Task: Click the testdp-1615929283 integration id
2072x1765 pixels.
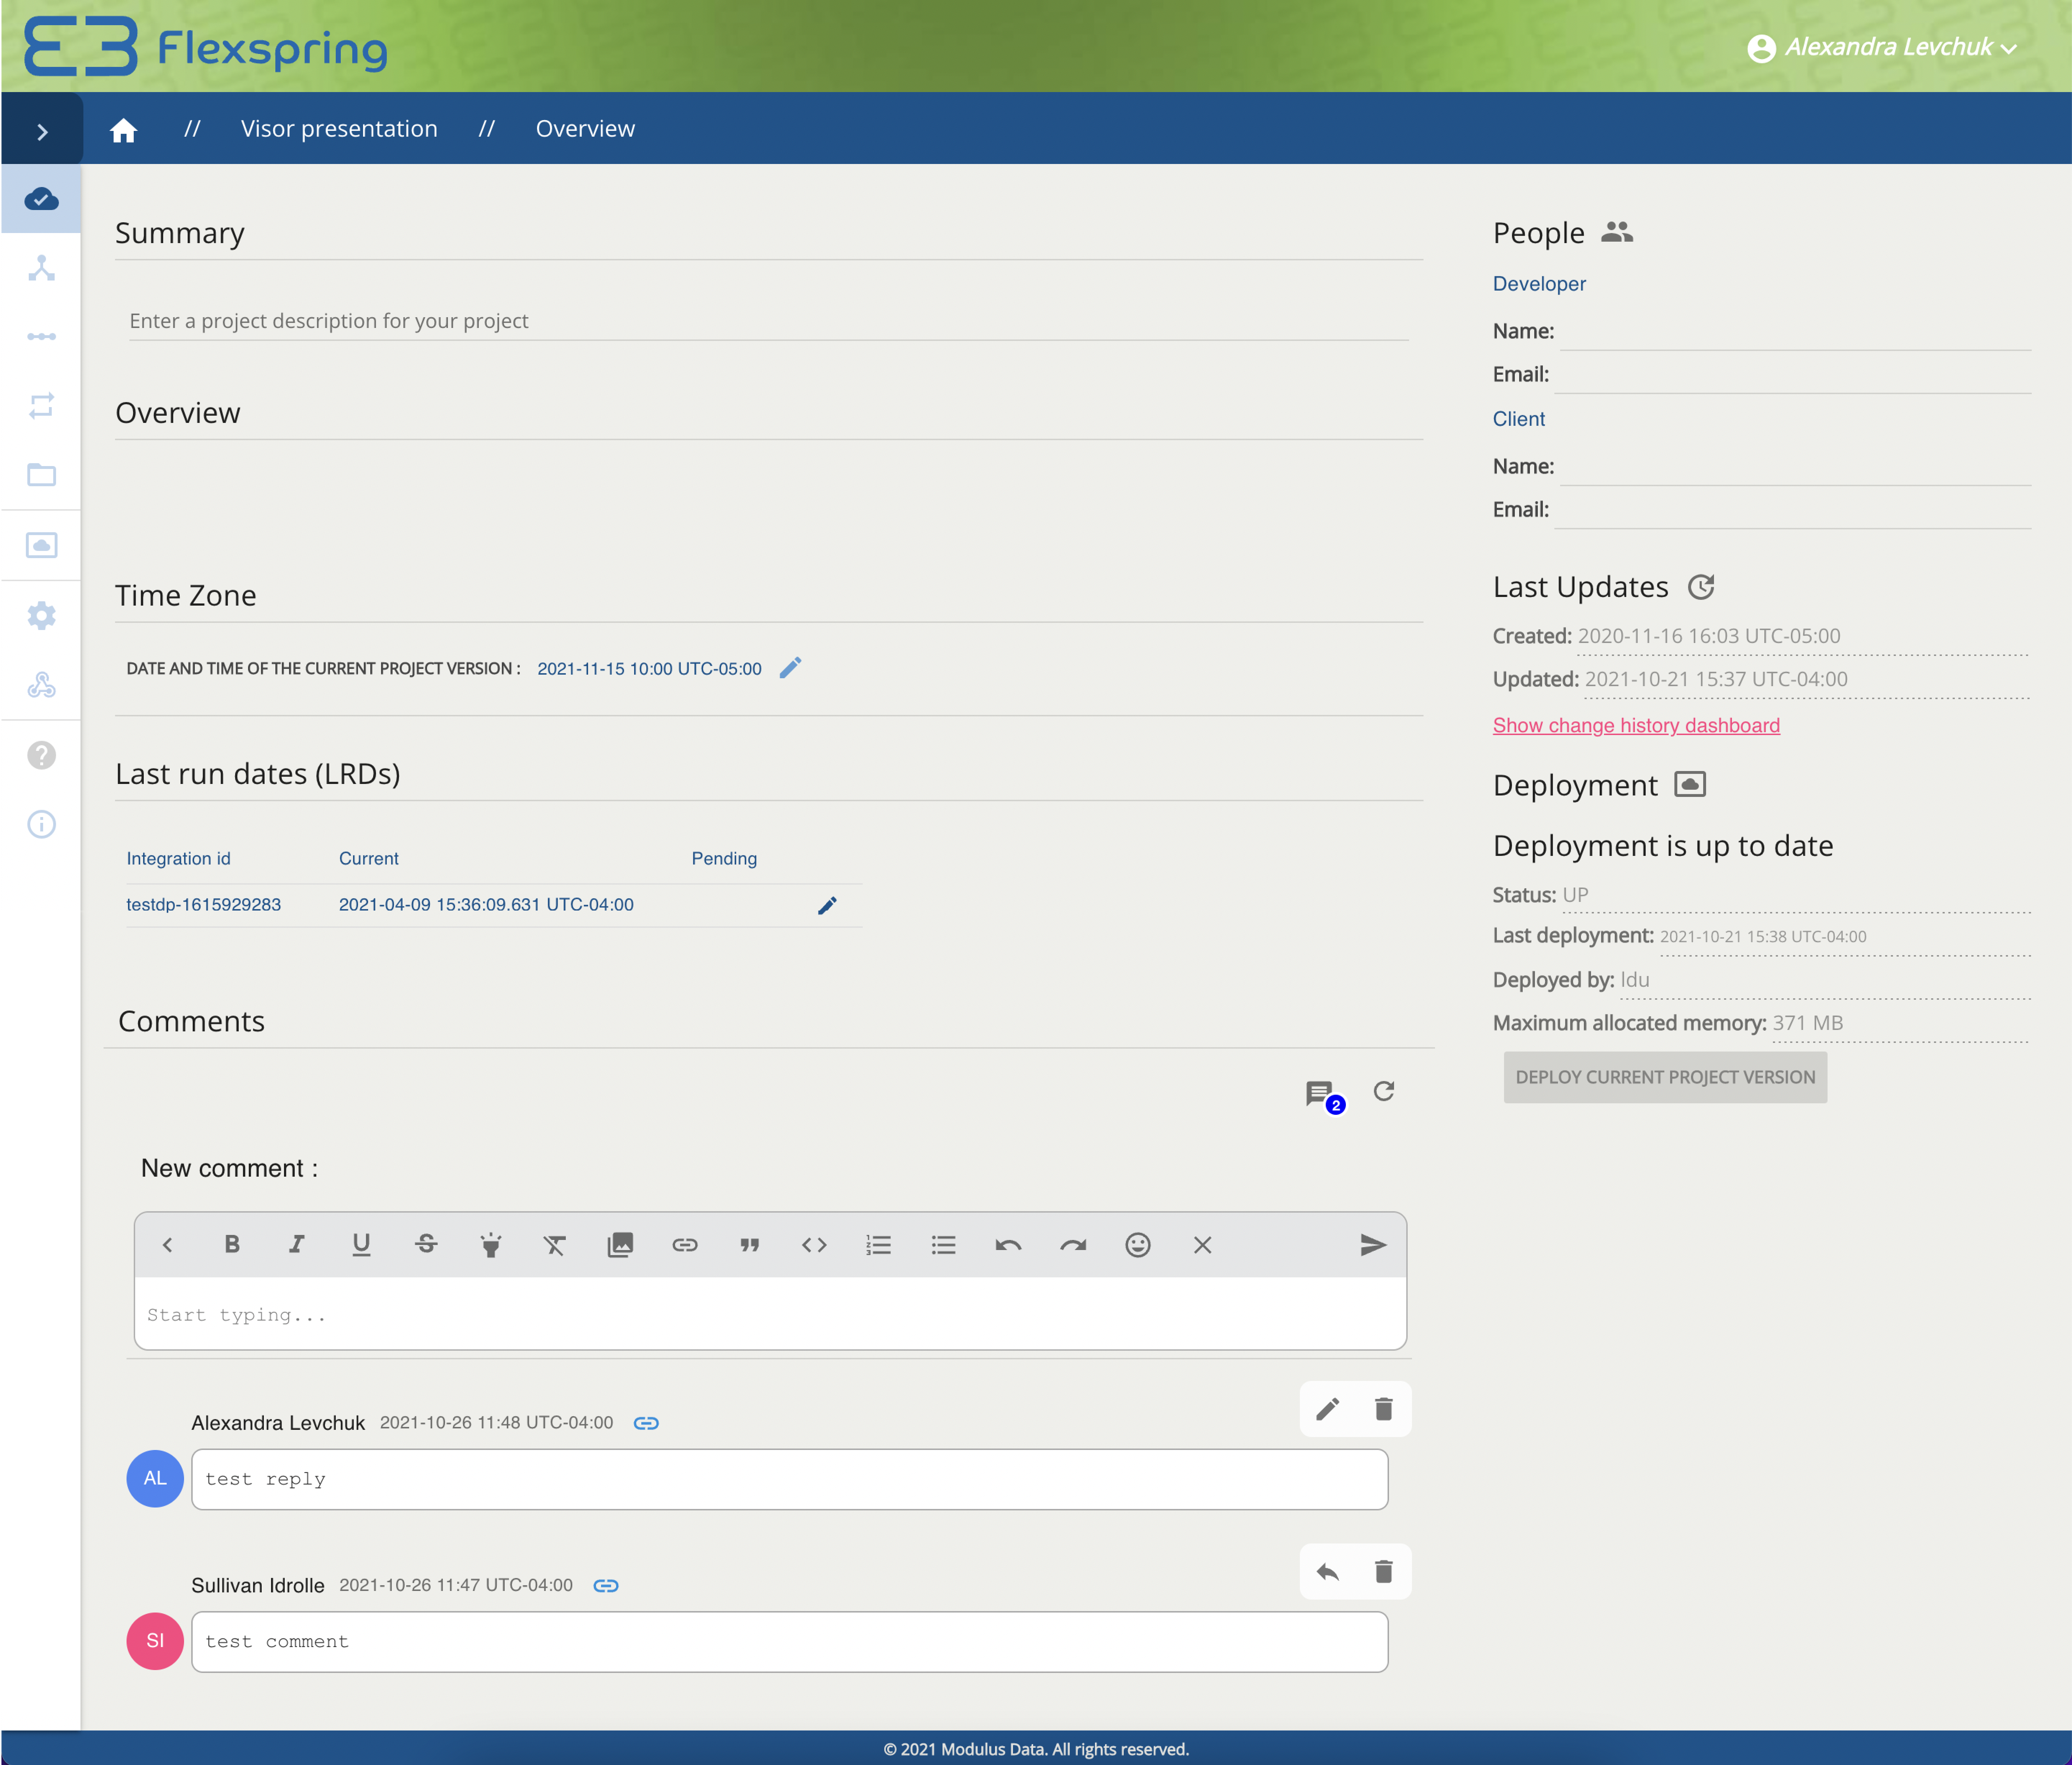Action: coord(203,904)
